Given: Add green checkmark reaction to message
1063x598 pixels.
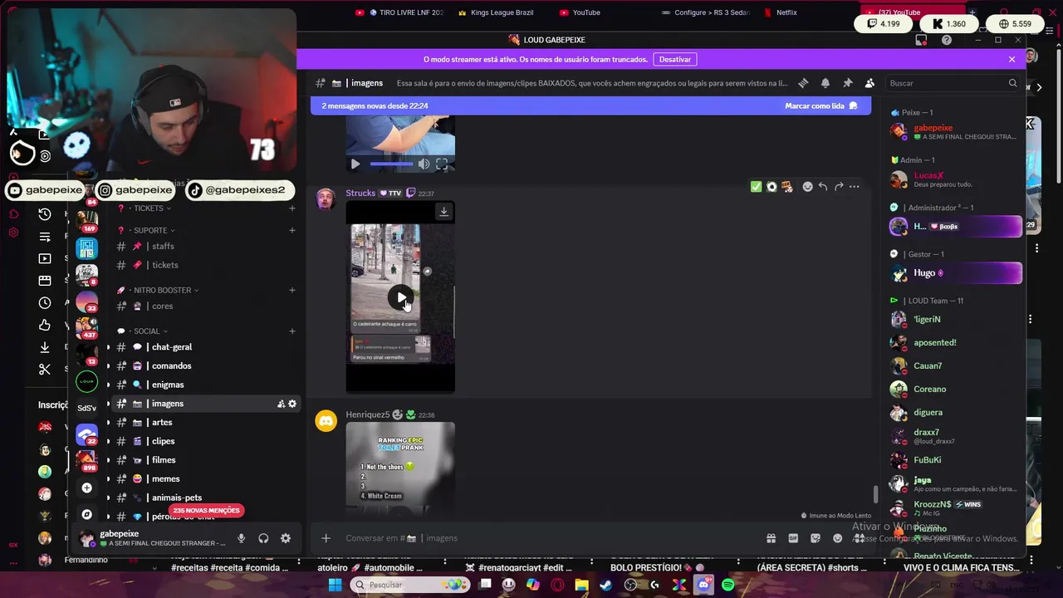Looking at the screenshot, I should (756, 187).
